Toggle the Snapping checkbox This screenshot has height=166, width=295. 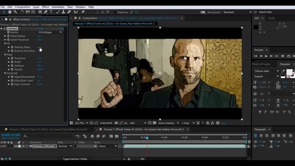coord(115,12)
